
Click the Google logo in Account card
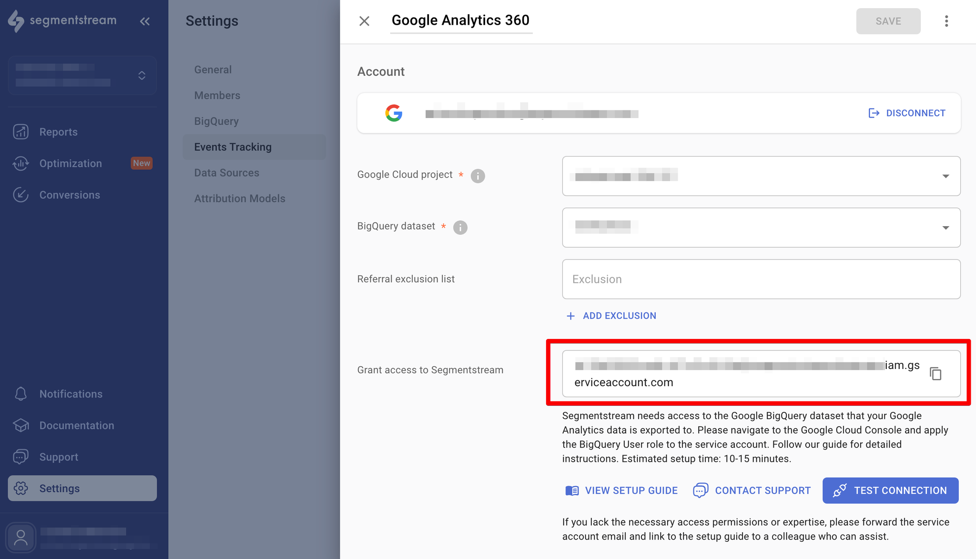point(394,113)
